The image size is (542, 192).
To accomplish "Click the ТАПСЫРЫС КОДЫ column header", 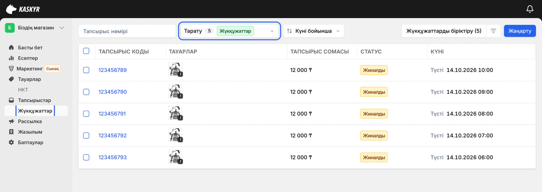I will tap(124, 51).
